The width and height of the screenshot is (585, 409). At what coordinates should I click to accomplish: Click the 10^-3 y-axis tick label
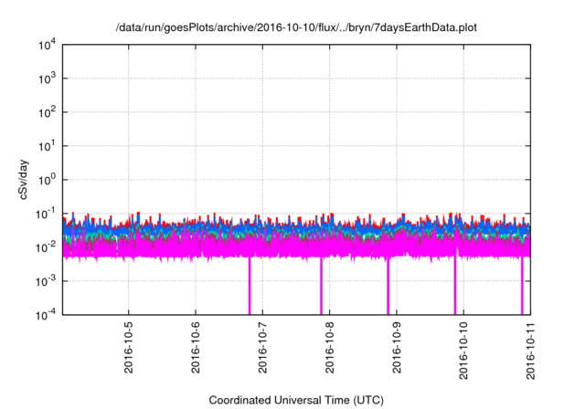coord(46,281)
